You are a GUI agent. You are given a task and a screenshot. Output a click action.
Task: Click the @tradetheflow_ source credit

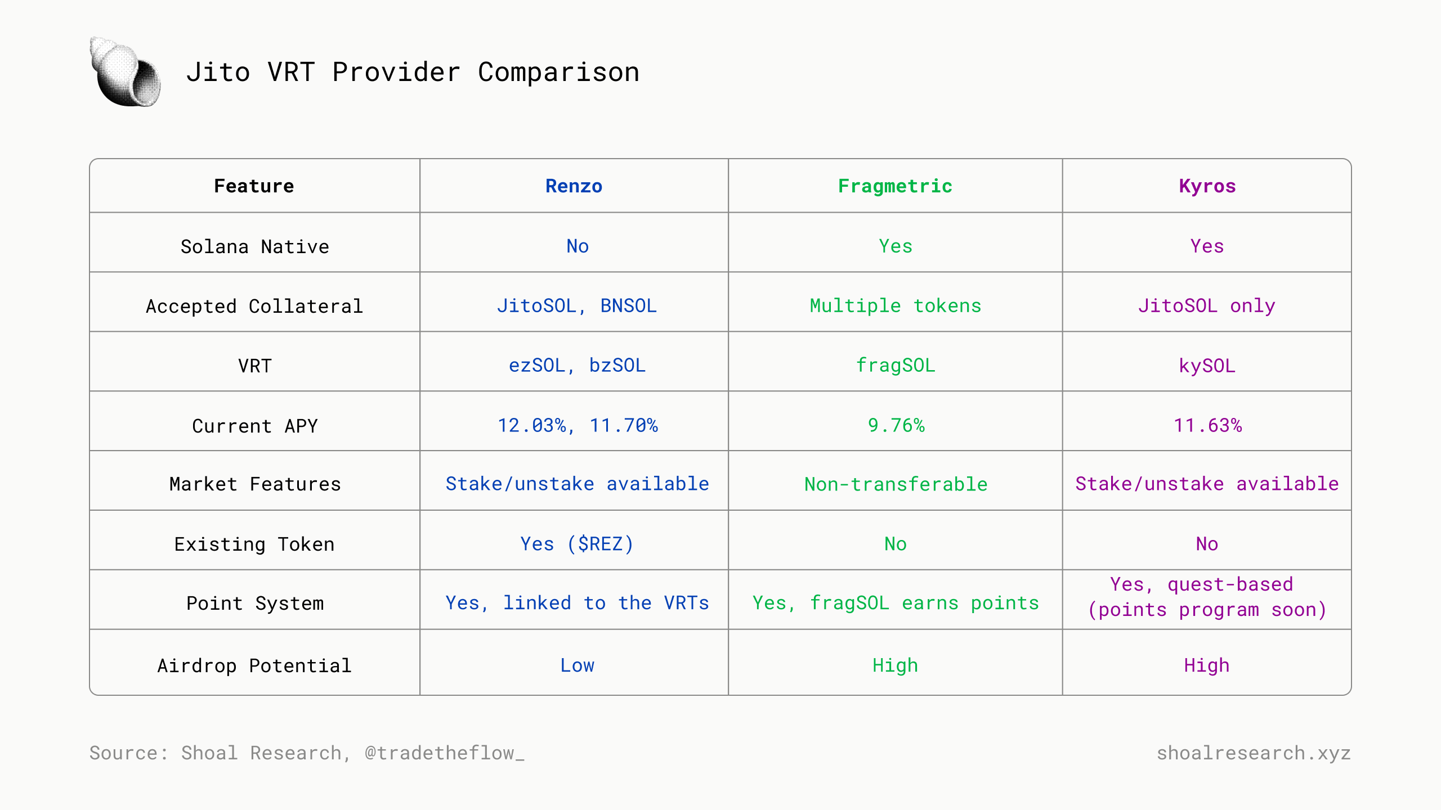coord(444,753)
